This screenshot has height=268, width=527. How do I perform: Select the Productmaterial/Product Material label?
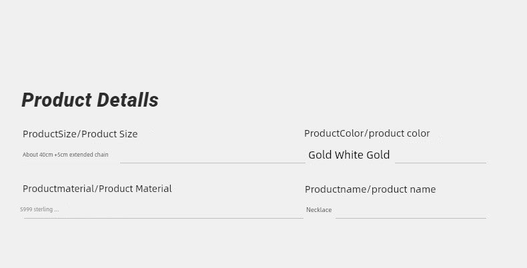pyautogui.click(x=97, y=189)
